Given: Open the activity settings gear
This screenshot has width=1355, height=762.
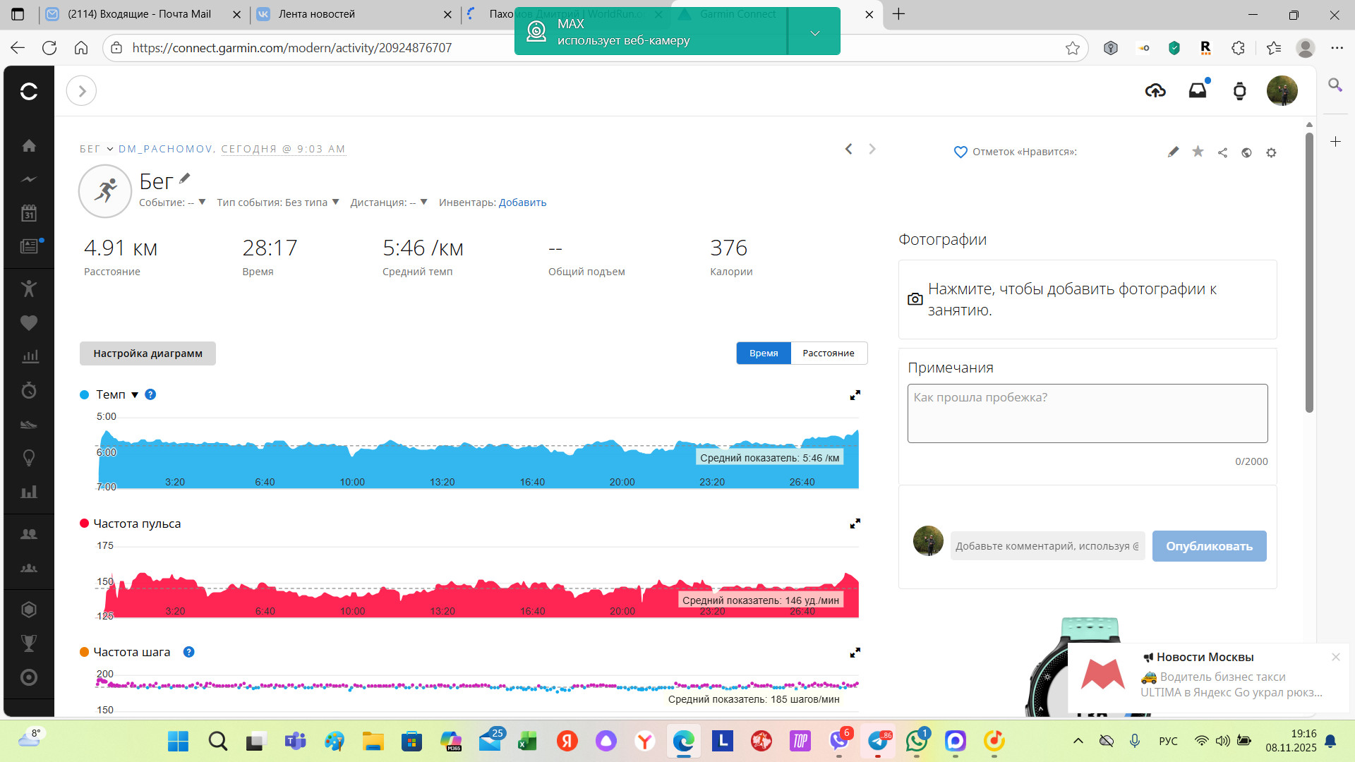Looking at the screenshot, I should tap(1271, 152).
